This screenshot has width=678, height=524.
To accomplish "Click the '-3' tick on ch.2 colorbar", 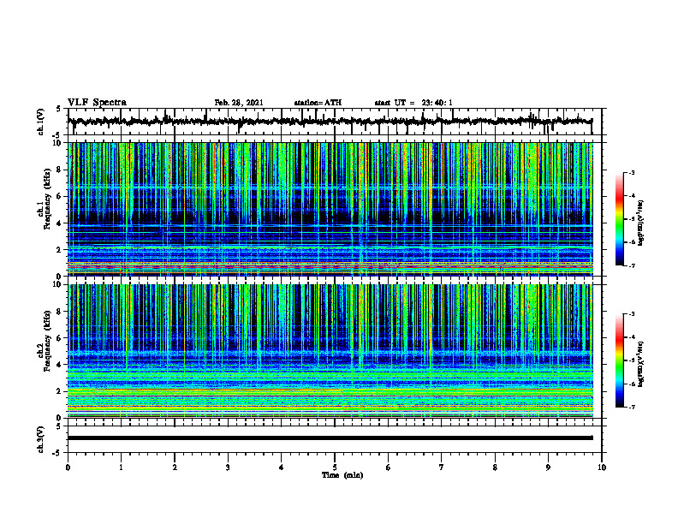I will coord(632,314).
